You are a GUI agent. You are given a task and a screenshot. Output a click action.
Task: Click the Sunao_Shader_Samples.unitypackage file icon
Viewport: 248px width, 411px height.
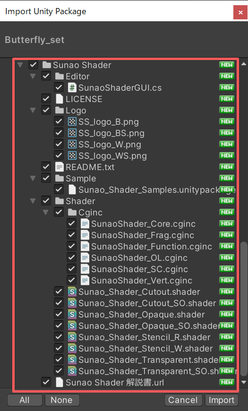point(72,189)
